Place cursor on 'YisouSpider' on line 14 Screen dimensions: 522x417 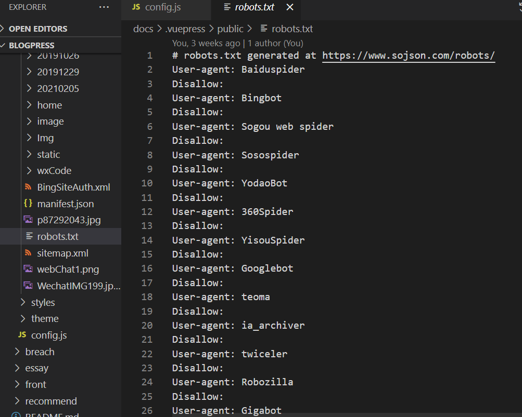click(x=273, y=240)
